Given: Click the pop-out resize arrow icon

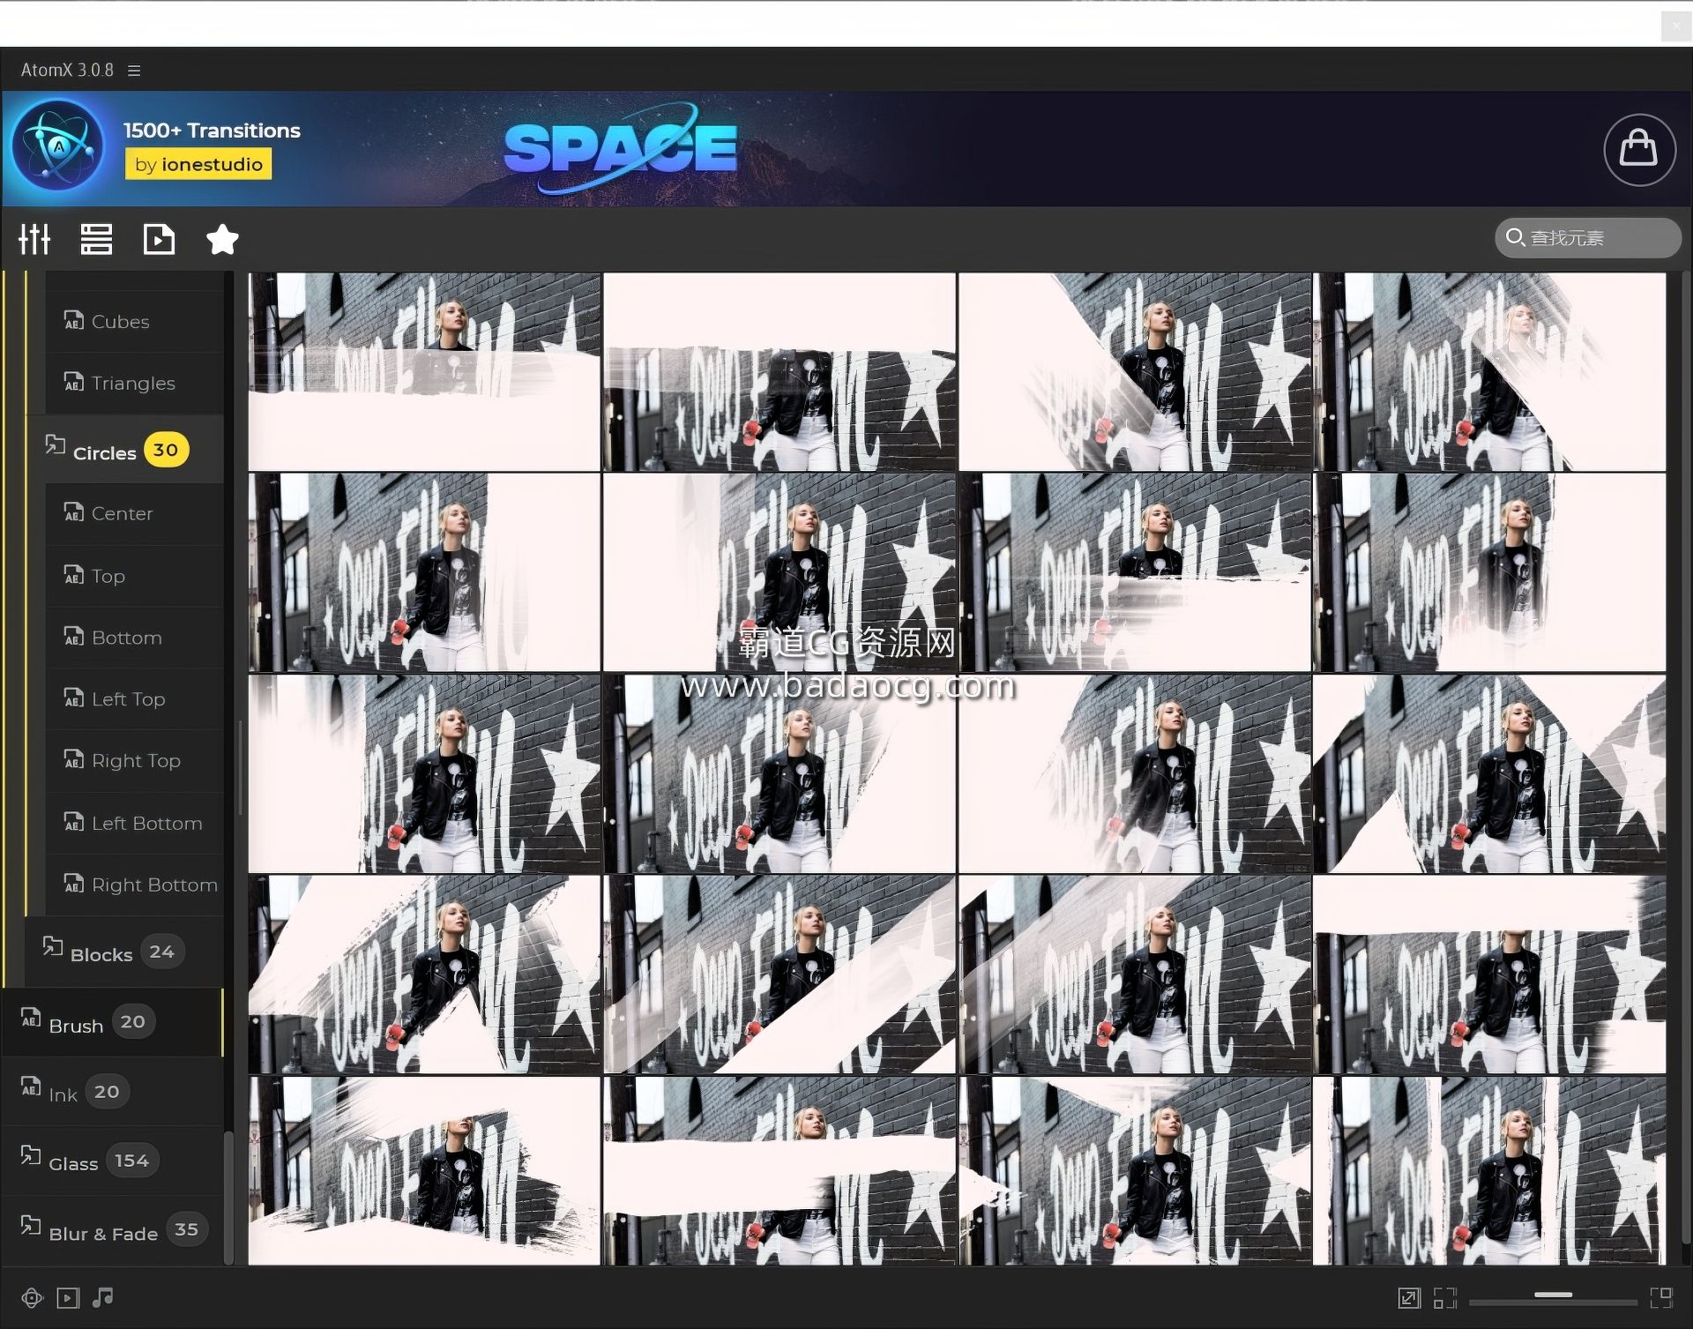Looking at the screenshot, I should [x=1409, y=1298].
